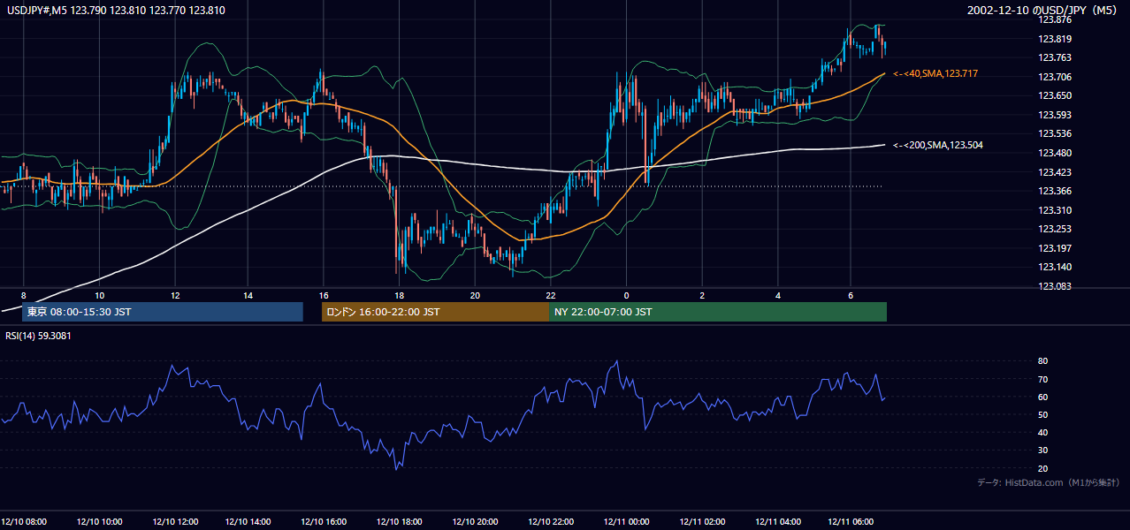Click RSI scale label 50

click(1042, 414)
